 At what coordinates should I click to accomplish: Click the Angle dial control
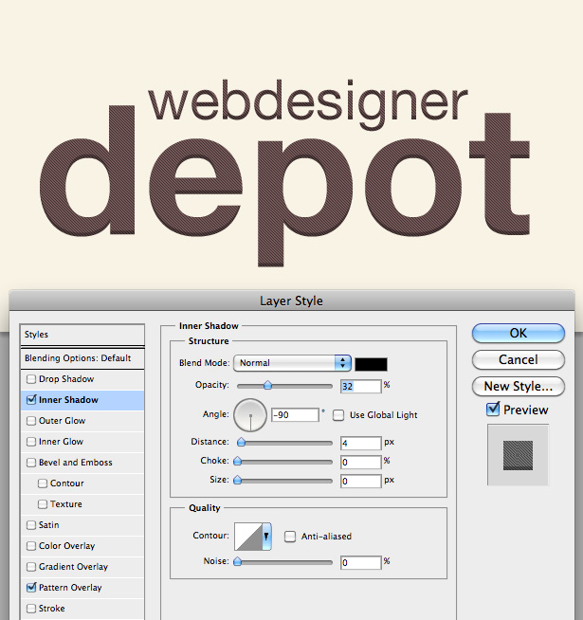click(250, 415)
